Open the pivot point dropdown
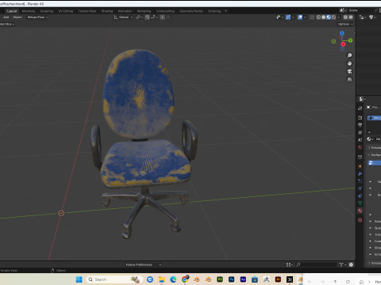381x285 pixels. tap(139, 17)
